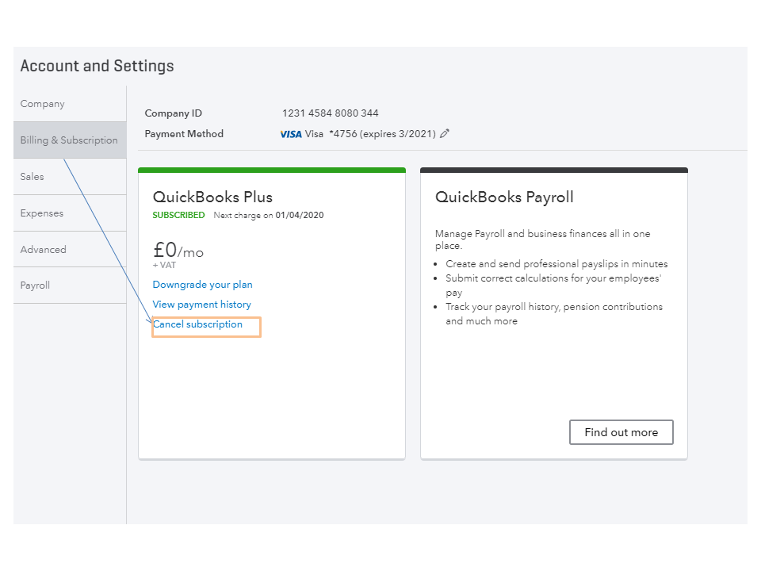
Task: Click the next charge date 01/04/2020
Action: (x=300, y=216)
